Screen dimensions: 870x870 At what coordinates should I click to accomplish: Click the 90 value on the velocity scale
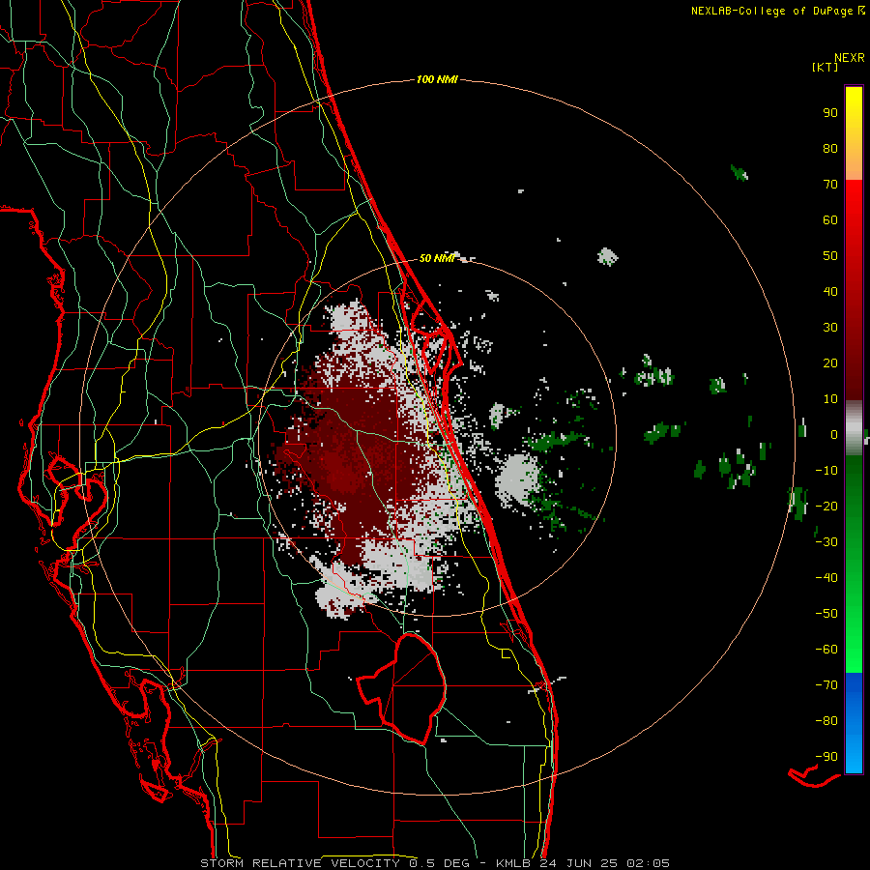(830, 113)
